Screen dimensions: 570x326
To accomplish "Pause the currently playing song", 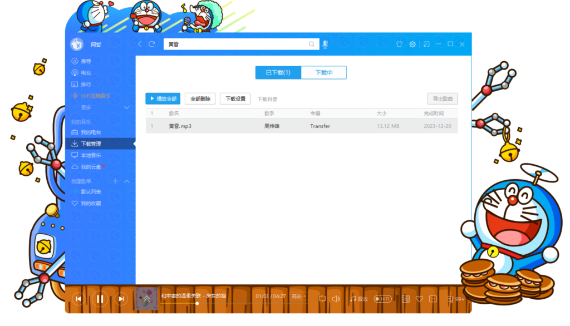I will (x=100, y=299).
